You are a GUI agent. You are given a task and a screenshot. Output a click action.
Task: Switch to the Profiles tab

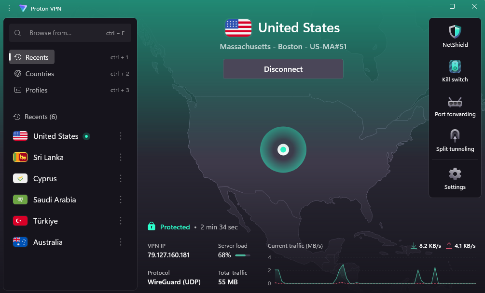[37, 90]
